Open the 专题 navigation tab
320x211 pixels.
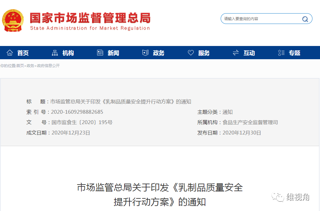[x=295, y=53]
